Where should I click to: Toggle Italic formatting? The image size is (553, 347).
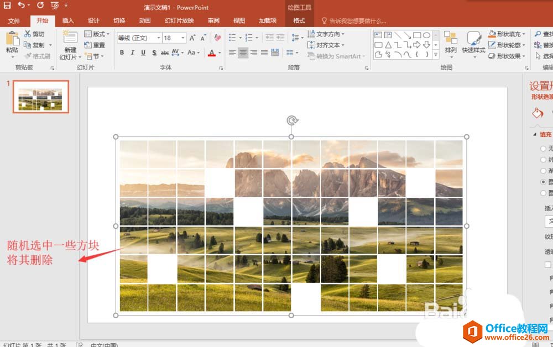(x=133, y=52)
